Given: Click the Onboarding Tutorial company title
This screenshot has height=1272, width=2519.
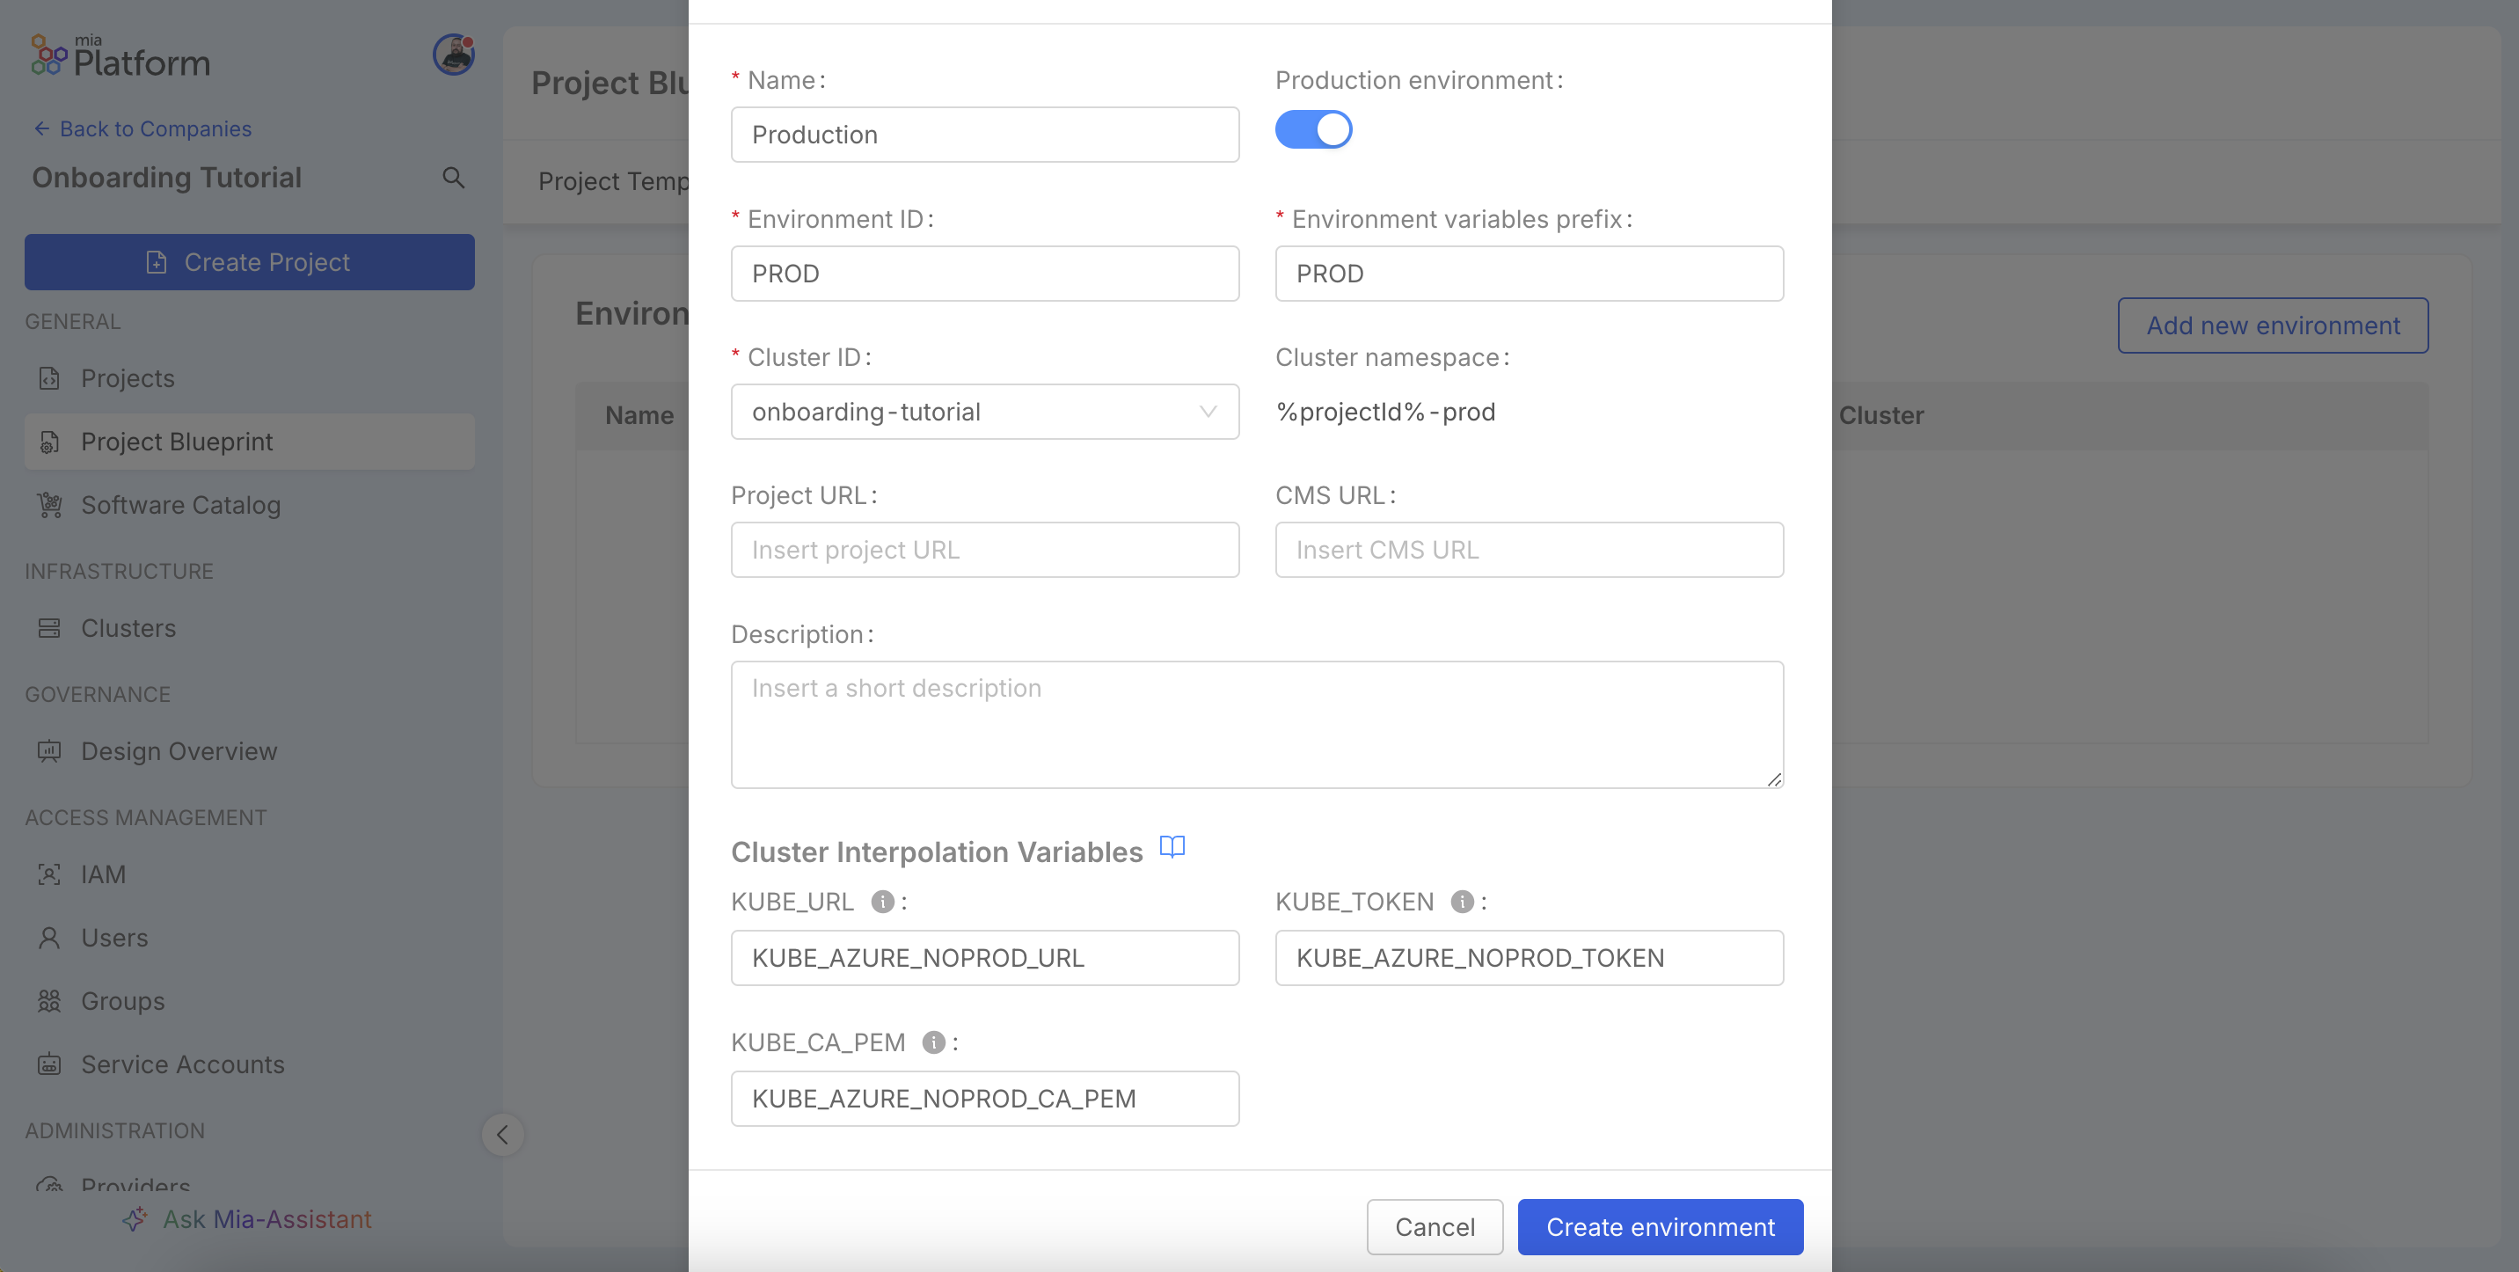Looking at the screenshot, I should (x=166, y=178).
